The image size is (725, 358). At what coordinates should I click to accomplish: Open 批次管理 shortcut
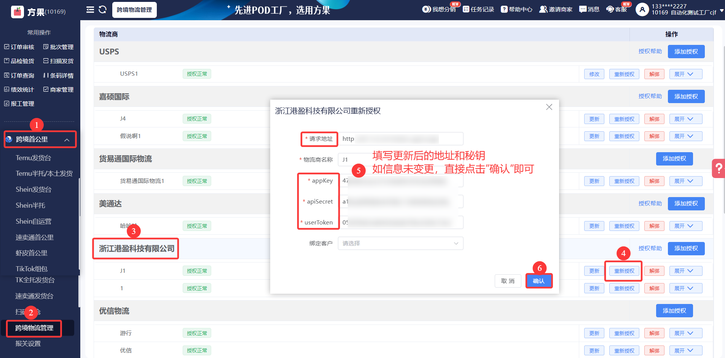click(58, 47)
